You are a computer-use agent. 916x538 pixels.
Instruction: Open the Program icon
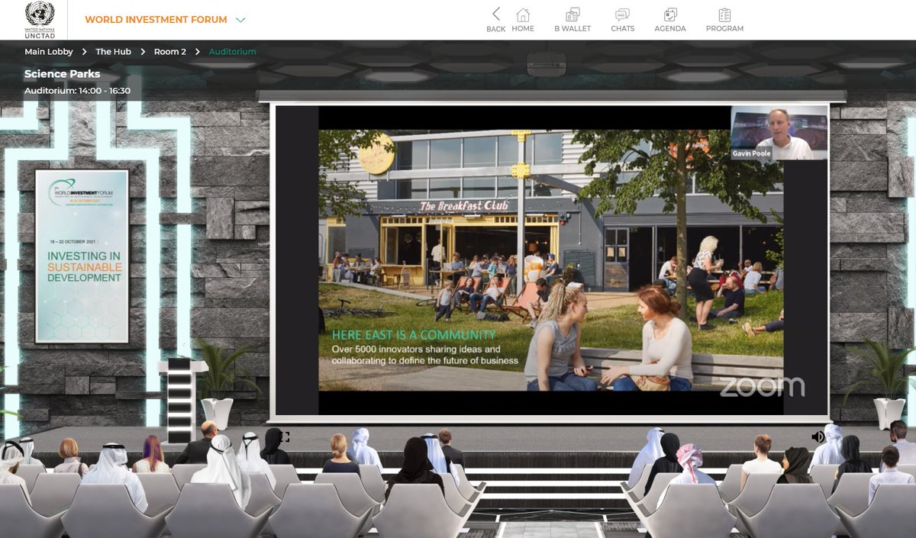point(724,19)
